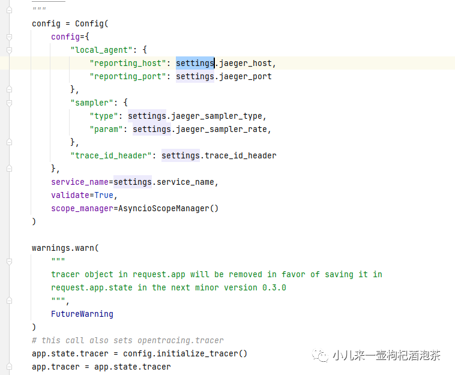Viewport: 455px width, 375px height.
Task: Click on 'jaeger_port' attribute
Action: [x=246, y=76]
